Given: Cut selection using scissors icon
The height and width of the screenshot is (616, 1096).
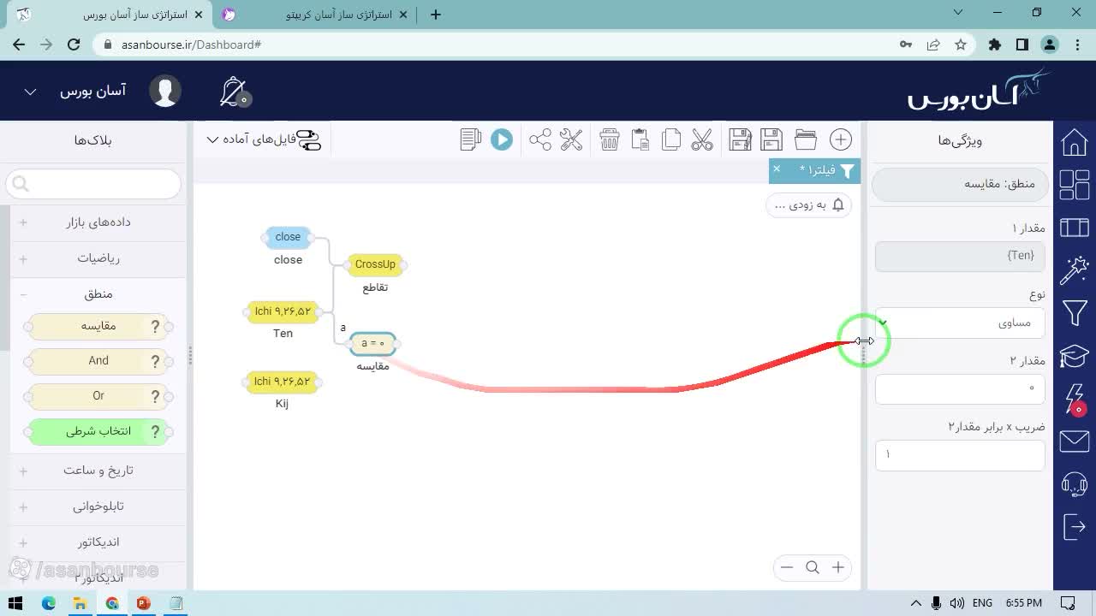Looking at the screenshot, I should point(702,139).
